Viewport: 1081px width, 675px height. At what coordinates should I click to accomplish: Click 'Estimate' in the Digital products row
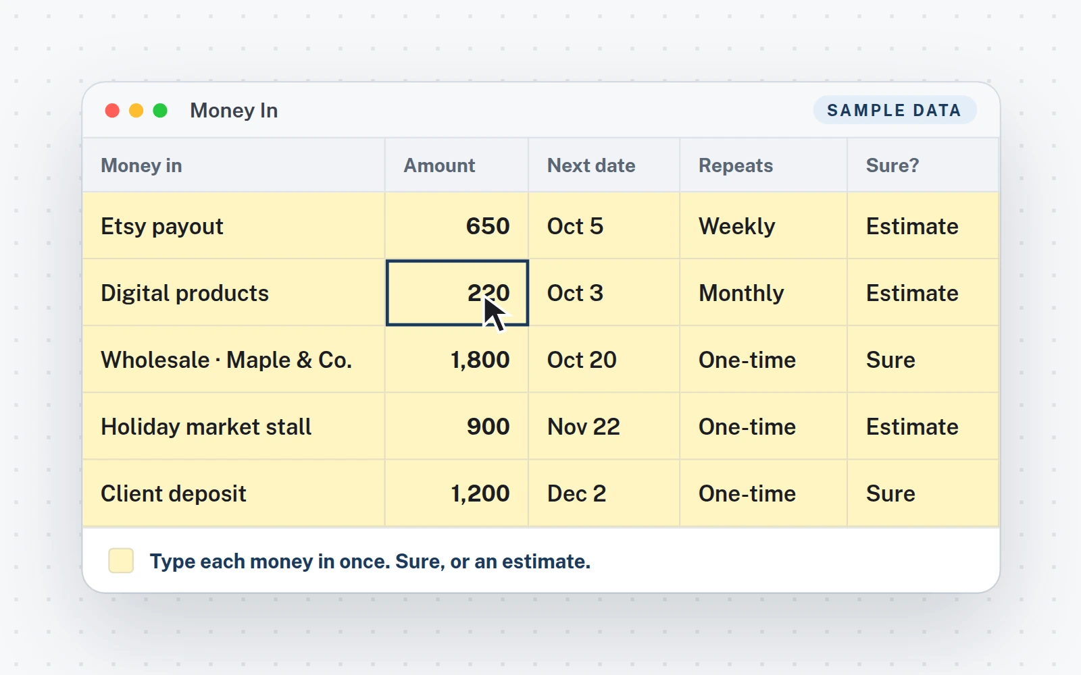(x=923, y=293)
